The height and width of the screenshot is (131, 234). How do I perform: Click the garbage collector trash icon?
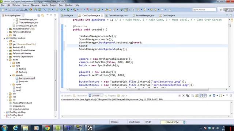point(184,122)
